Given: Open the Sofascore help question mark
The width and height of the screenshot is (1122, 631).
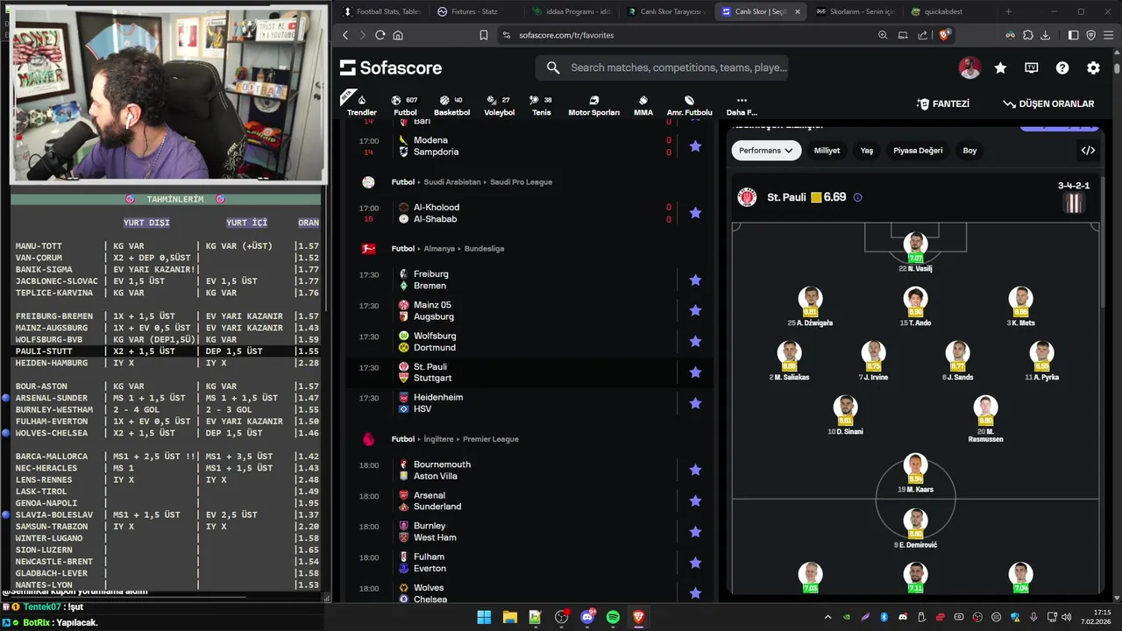Looking at the screenshot, I should click(1062, 67).
